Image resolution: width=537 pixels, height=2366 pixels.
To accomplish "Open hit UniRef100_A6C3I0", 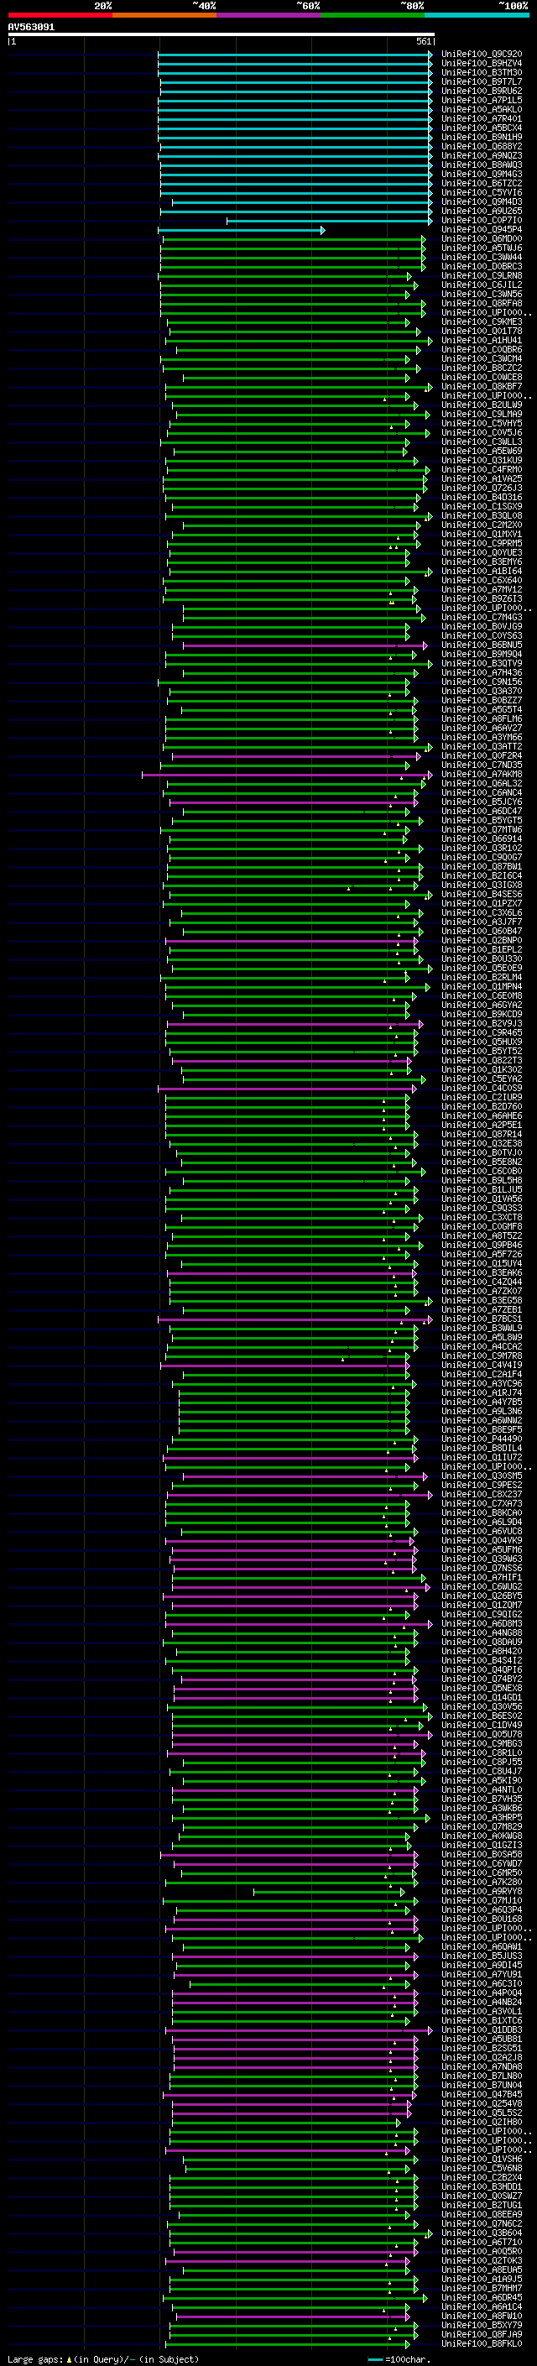I will pyautogui.click(x=482, y=1983).
